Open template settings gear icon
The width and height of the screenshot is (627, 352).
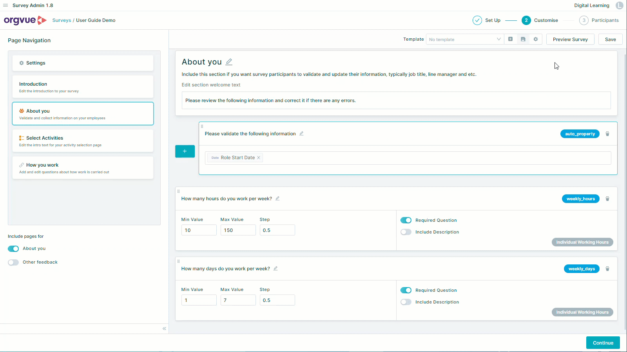pyautogui.click(x=536, y=39)
